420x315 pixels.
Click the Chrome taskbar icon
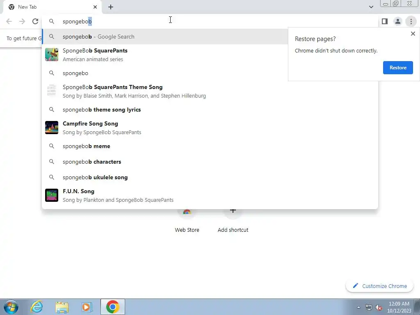point(112,307)
